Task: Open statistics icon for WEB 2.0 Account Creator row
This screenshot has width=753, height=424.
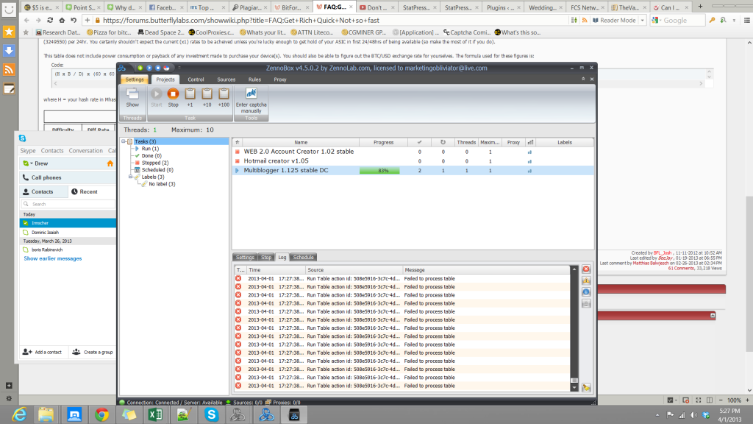Action: coord(529,152)
